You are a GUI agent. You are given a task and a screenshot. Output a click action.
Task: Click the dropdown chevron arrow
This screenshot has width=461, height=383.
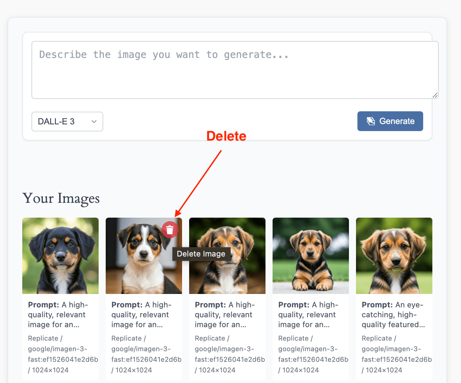click(94, 122)
